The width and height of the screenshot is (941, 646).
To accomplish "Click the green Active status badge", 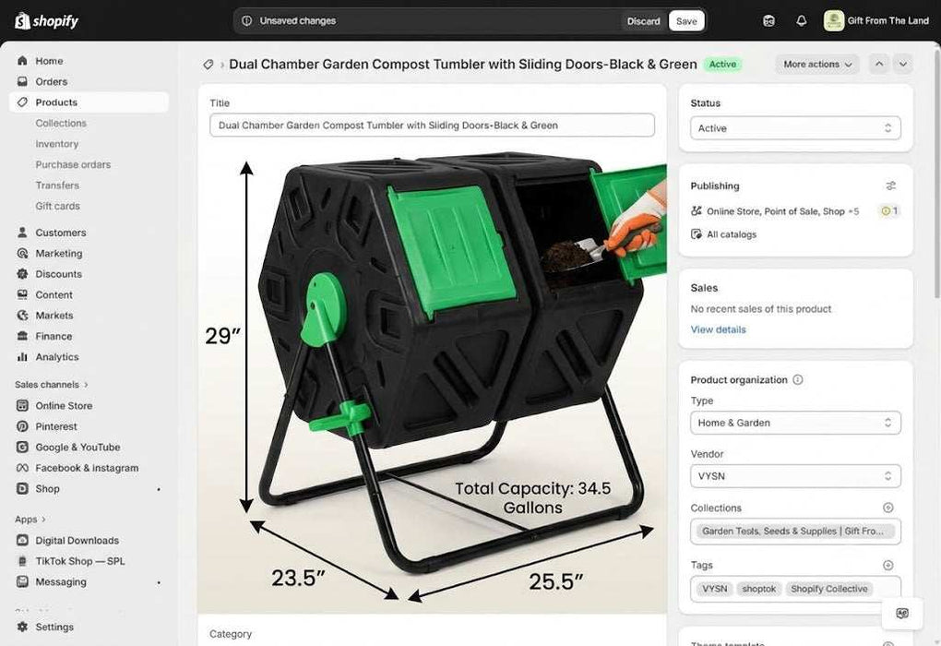I will (x=722, y=65).
